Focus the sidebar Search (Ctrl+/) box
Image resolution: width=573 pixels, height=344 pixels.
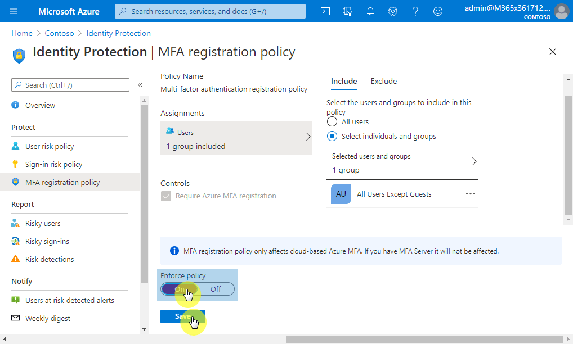point(70,85)
